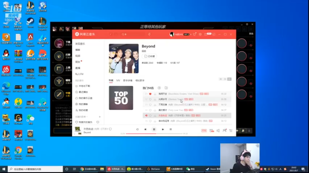Open Google Chrome desktop shortcut
The height and width of the screenshot is (173, 309).
[x=18, y=152]
